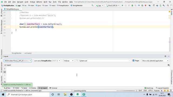173x97 pixels.
Task: Open the File menu
Action: tap(5, 2)
